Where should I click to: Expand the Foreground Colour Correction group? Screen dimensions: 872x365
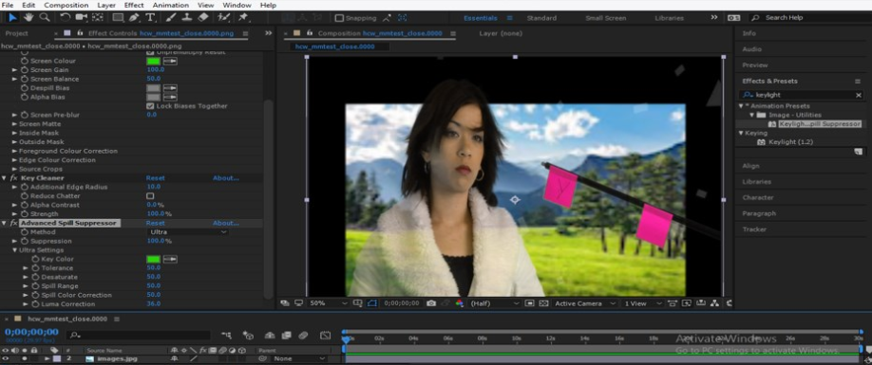click(x=14, y=151)
